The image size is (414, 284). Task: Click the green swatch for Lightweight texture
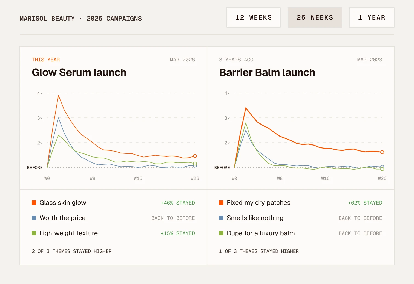tap(34, 233)
